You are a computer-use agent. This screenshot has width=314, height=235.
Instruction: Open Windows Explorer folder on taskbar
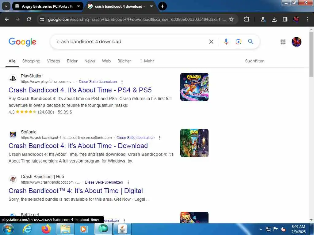tap(65, 229)
